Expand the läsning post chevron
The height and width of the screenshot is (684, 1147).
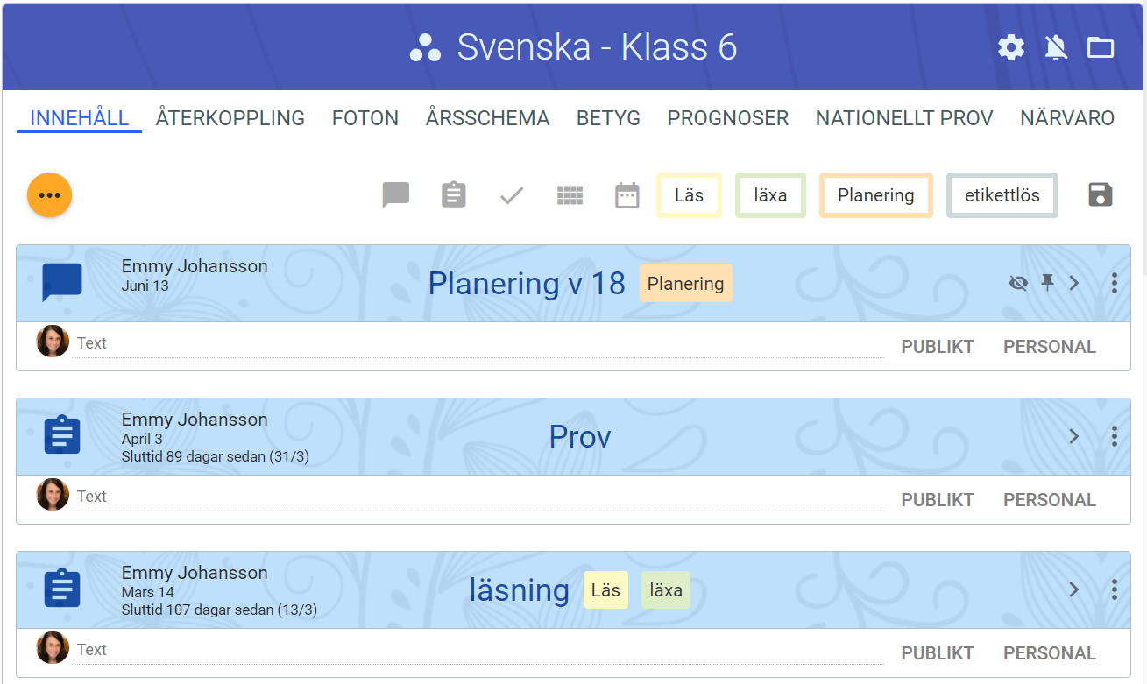[1074, 589]
